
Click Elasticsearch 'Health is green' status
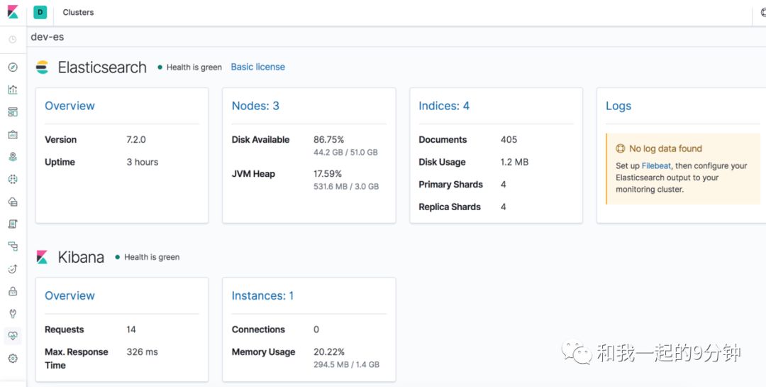coord(194,67)
